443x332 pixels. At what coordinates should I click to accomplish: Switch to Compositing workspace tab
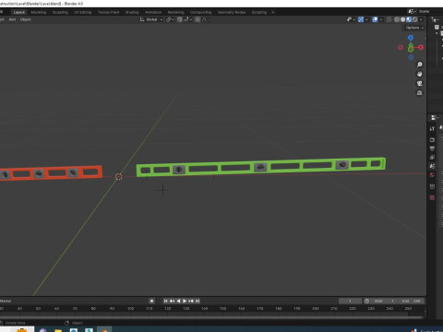coord(200,12)
